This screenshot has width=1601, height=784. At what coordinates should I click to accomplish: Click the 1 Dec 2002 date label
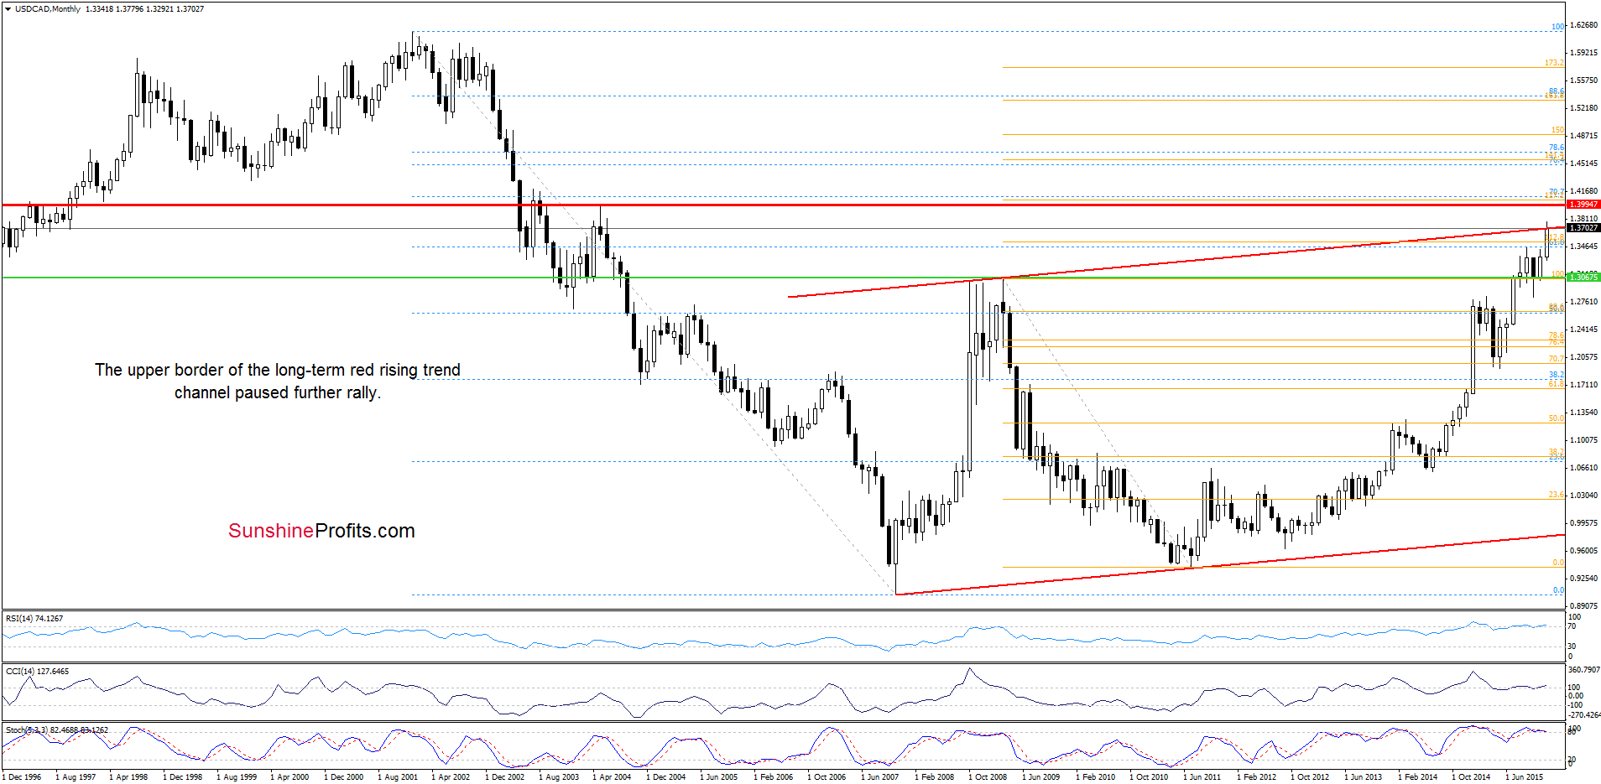point(505,777)
